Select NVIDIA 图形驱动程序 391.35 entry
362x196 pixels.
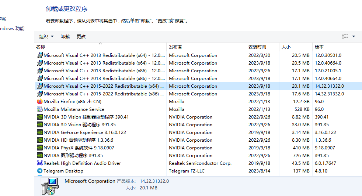click(73, 156)
